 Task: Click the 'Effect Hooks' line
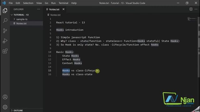tap(71, 59)
